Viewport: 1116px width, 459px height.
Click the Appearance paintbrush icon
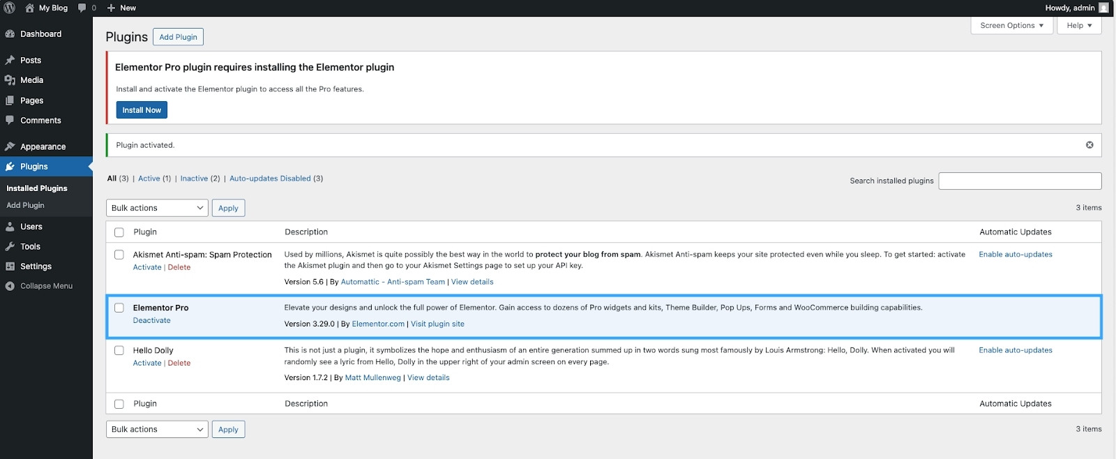(x=10, y=146)
